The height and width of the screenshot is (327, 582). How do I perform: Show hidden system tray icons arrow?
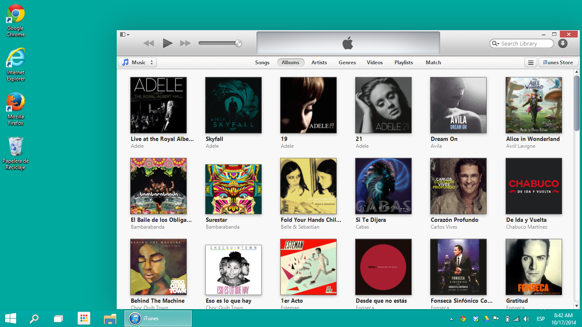[x=451, y=319]
